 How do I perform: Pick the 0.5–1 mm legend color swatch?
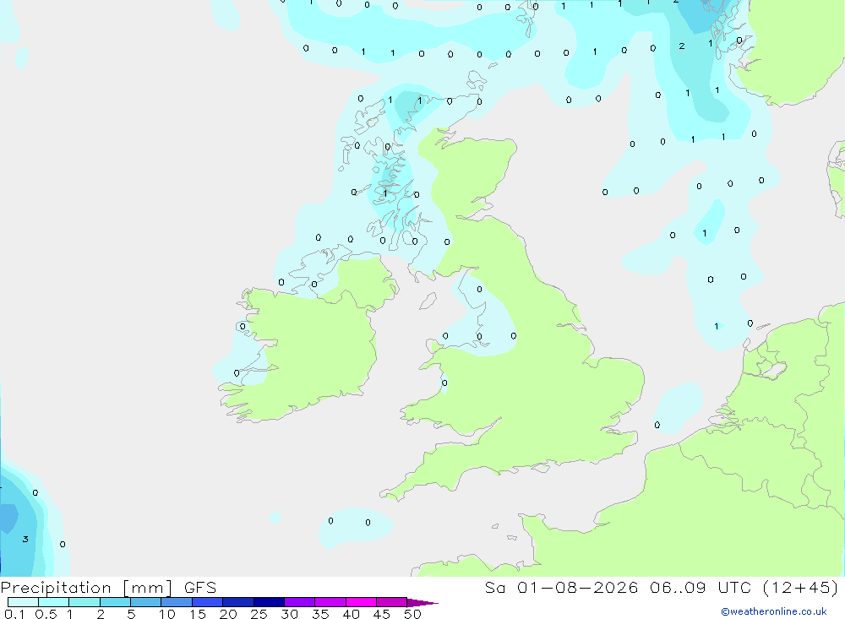[54, 602]
